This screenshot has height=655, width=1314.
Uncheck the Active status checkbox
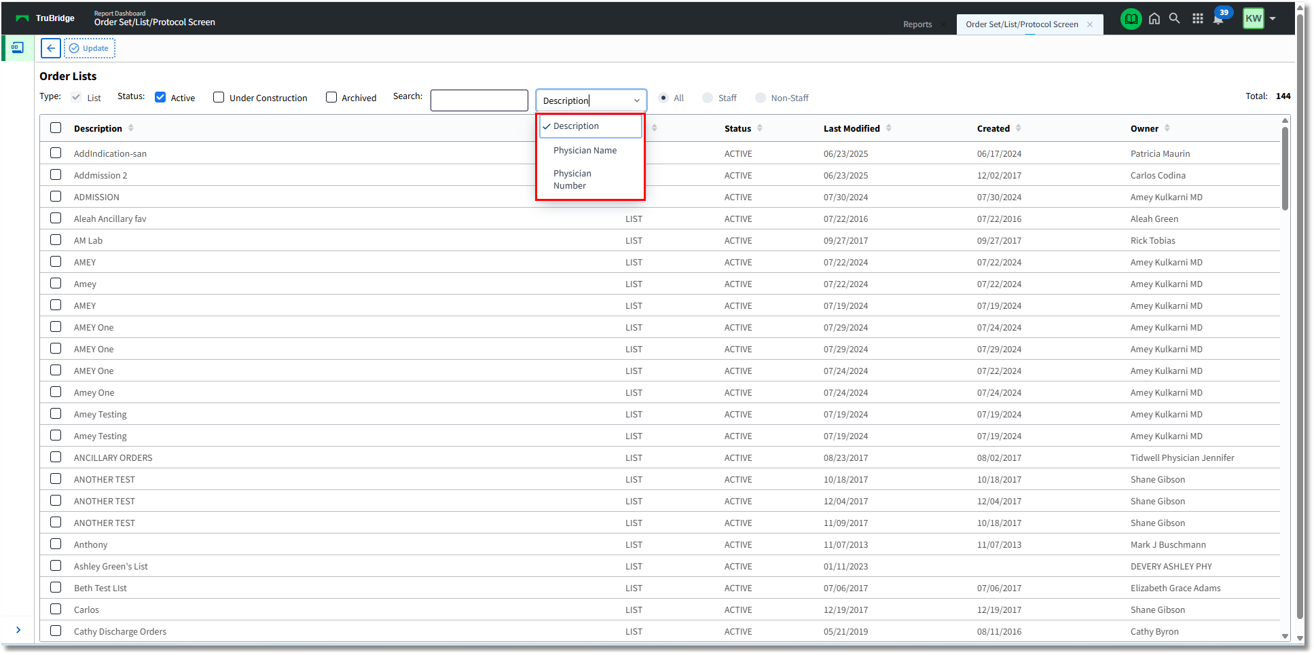click(x=160, y=97)
